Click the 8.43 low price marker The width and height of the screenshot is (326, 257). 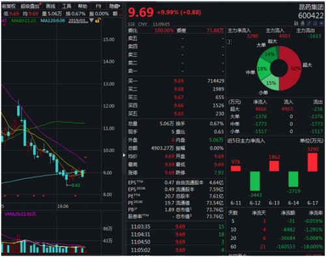pos(76,185)
